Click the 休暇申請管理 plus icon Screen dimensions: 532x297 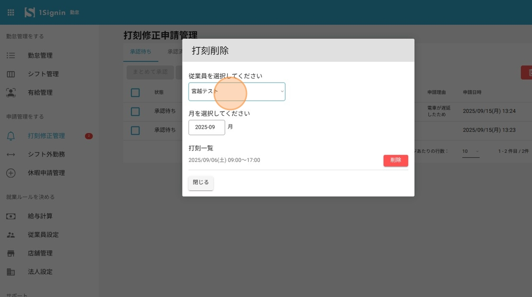pyautogui.click(x=11, y=173)
